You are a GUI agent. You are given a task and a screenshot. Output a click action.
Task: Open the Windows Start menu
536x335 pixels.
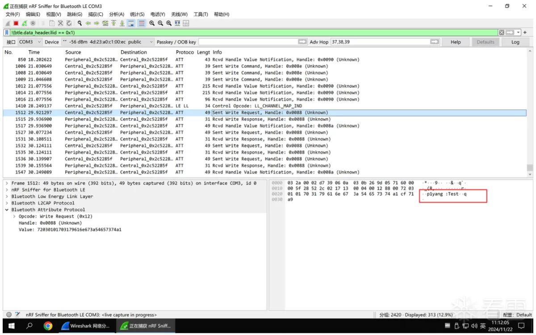11,326
